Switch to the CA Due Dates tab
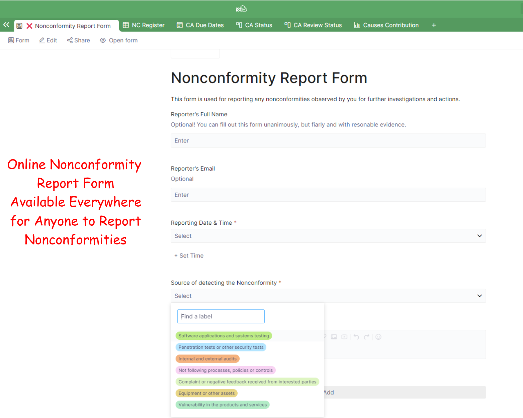 [x=200, y=25]
